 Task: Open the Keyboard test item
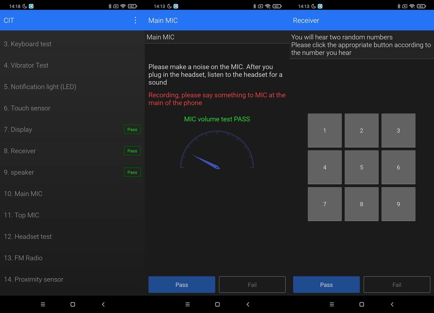click(28, 44)
